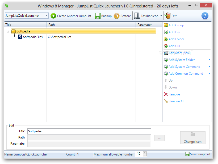
Task: Click the Title column header
Action: click(x=26, y=25)
